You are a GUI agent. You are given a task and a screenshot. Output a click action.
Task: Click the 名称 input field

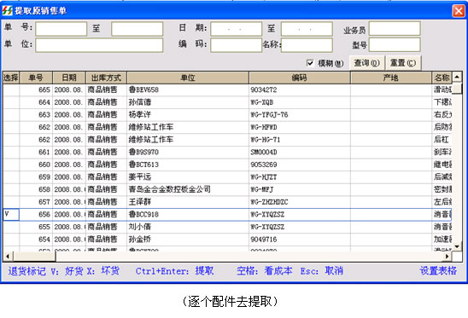(x=307, y=45)
